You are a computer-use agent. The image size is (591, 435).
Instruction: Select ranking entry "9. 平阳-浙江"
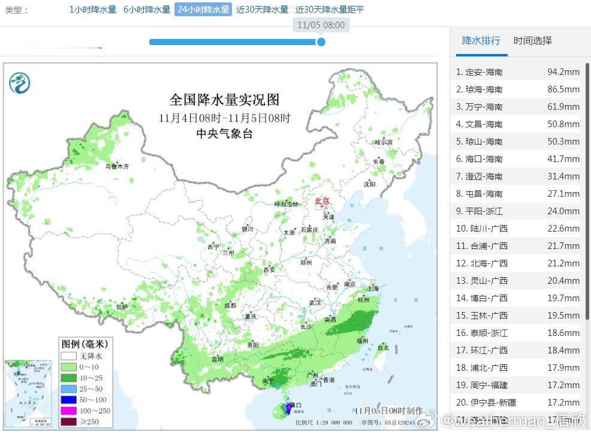(x=517, y=211)
